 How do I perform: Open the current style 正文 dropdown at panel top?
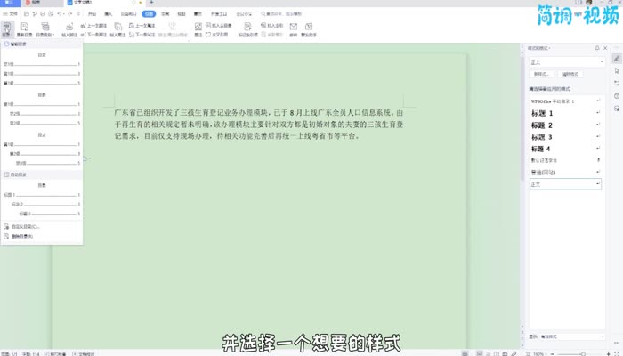(565, 62)
